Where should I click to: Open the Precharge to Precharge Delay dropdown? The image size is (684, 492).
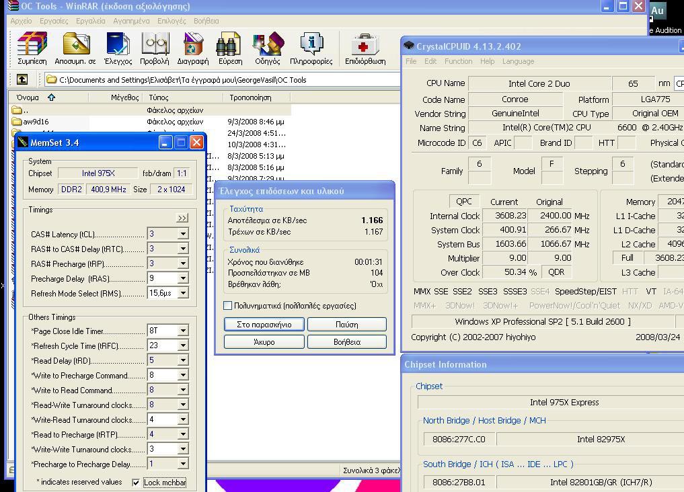(x=183, y=464)
